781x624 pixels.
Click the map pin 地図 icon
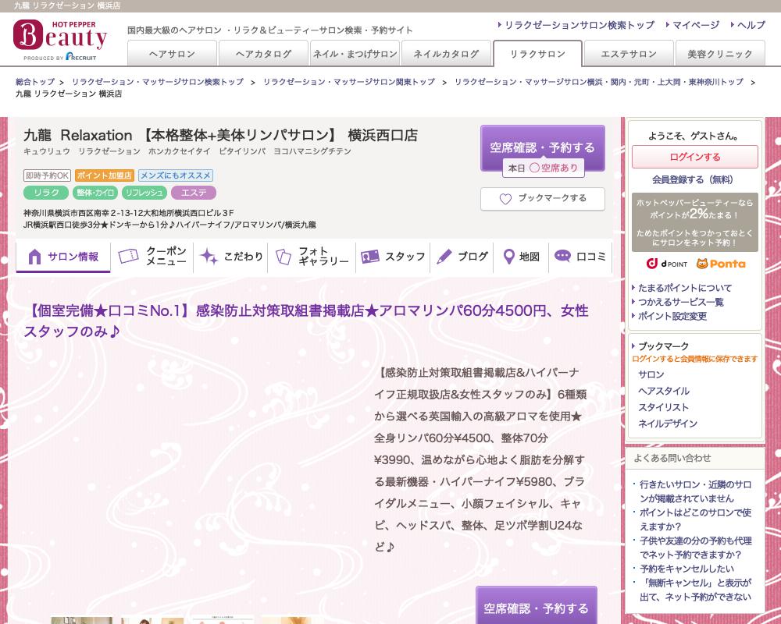click(x=508, y=257)
